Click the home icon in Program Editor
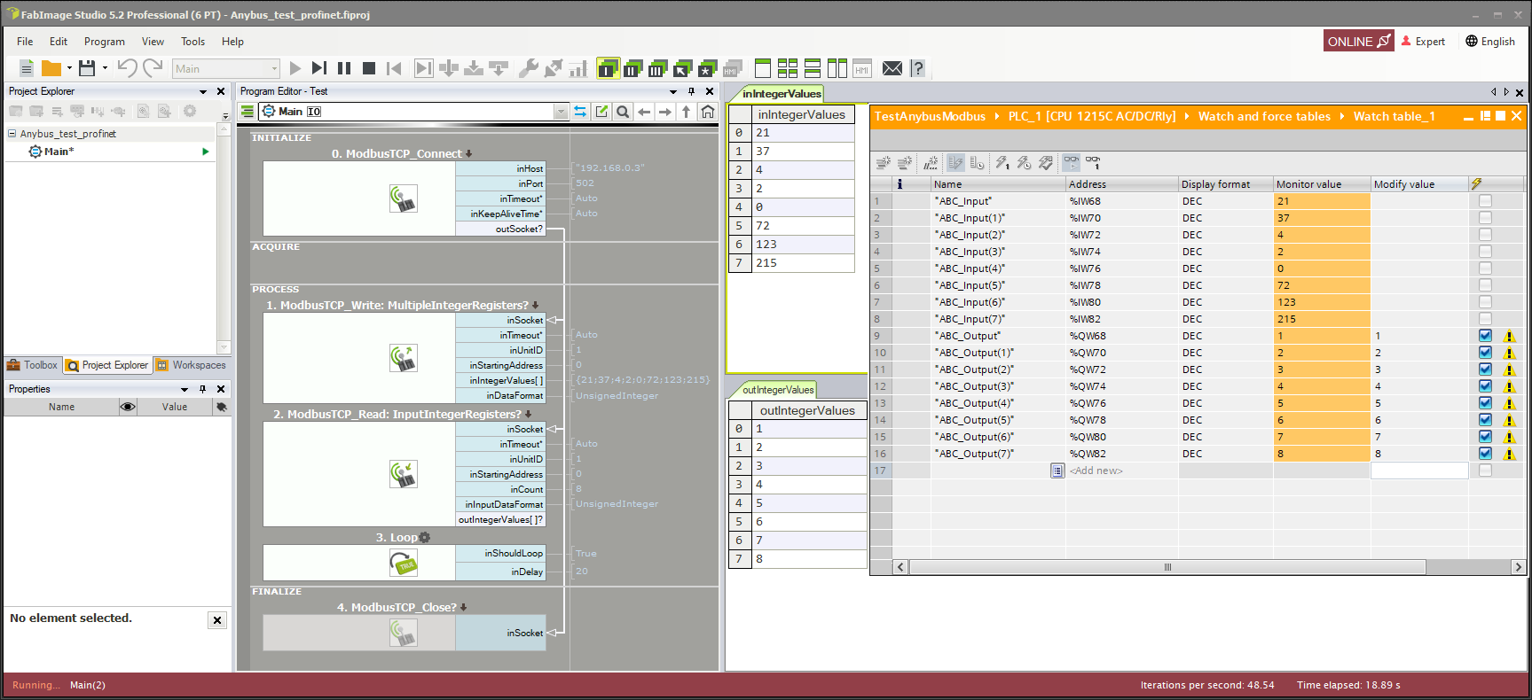 click(x=708, y=112)
